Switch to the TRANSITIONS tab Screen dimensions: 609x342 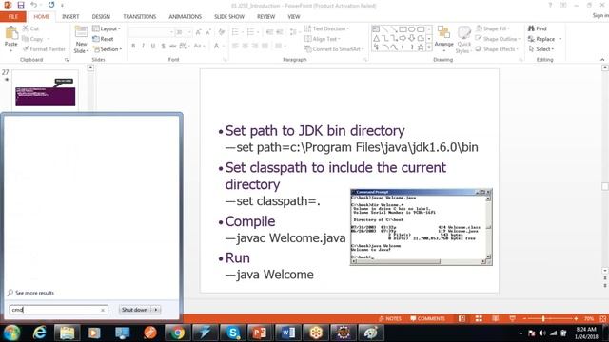point(140,17)
